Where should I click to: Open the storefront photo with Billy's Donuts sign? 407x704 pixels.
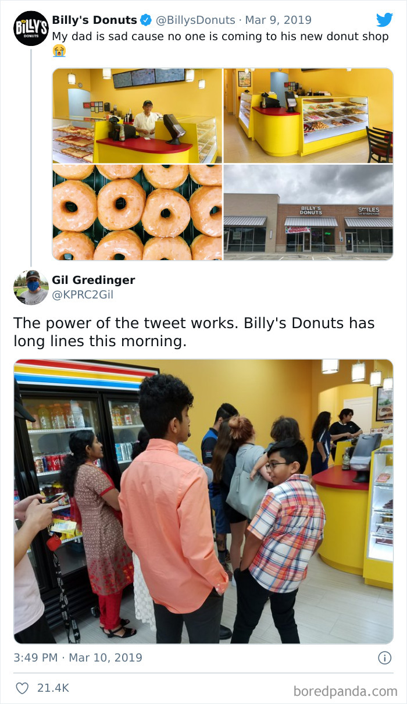pyautogui.click(x=308, y=212)
